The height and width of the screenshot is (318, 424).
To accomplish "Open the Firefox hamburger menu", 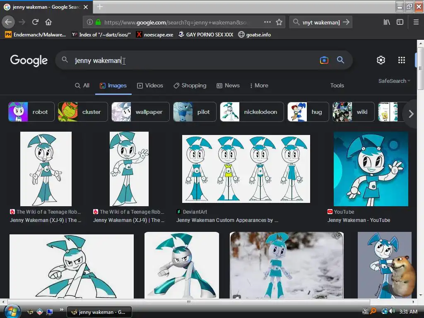I will 416,22.
